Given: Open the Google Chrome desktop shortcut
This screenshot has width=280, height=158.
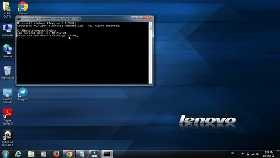Looking at the screenshot, I should [23, 8].
